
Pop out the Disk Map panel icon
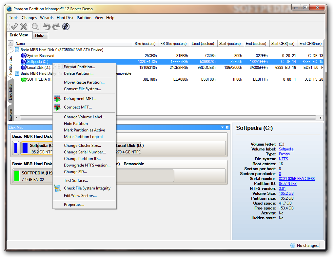pos(227,127)
